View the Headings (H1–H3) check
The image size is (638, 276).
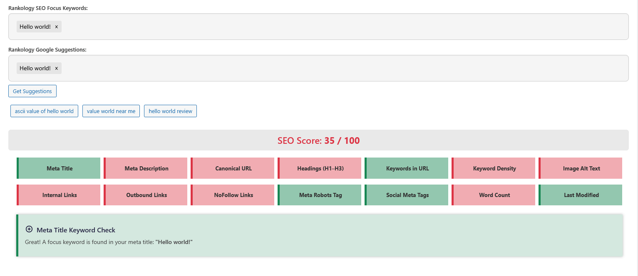tap(320, 168)
